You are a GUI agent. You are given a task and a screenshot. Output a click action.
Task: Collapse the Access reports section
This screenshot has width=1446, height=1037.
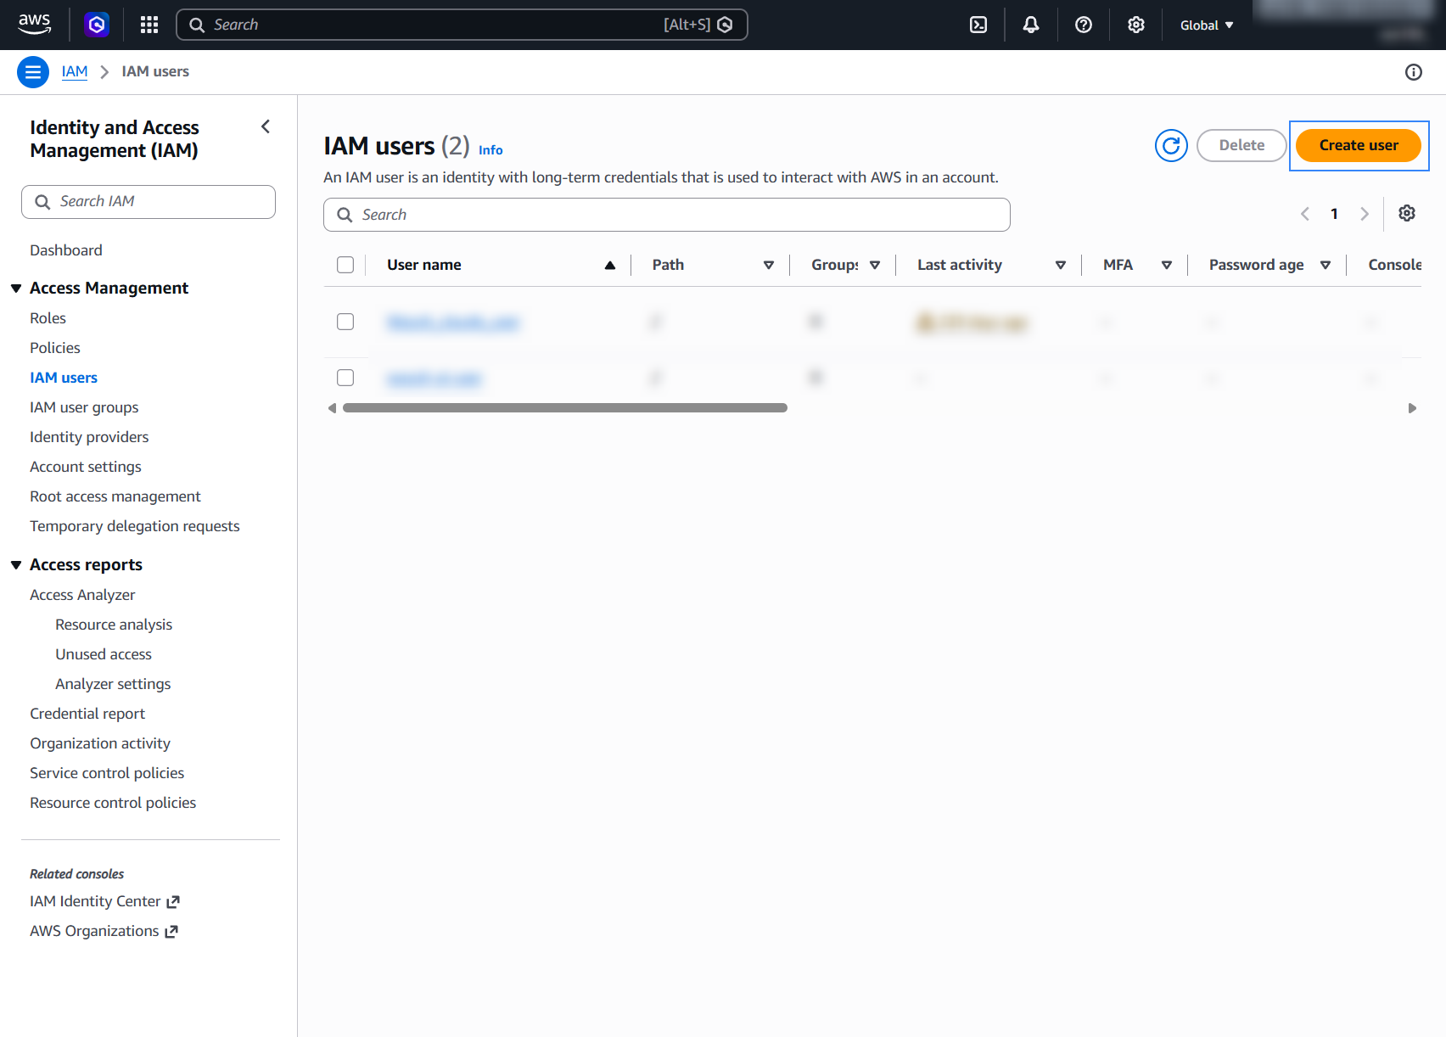15,565
